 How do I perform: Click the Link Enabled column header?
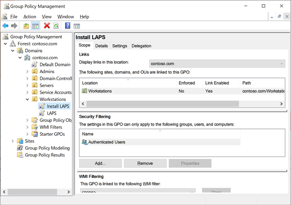(221, 83)
